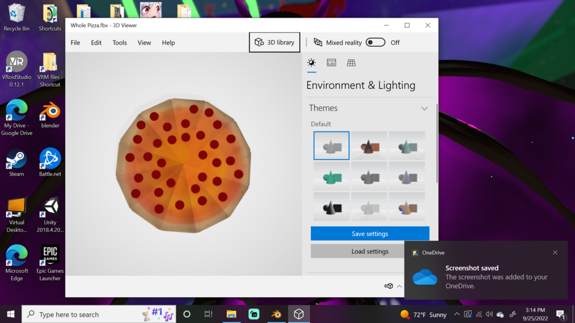
Task: Launch VRoidStudio 0.12.1 desktop icon
Action: [x=17, y=69]
